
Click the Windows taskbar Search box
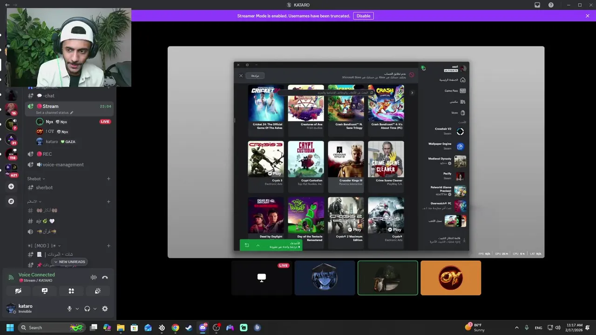pyautogui.click(x=51, y=328)
